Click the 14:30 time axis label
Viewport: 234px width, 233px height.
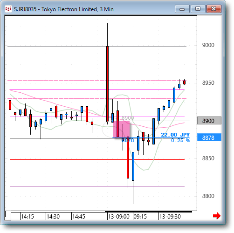pyautogui.click(x=53, y=217)
